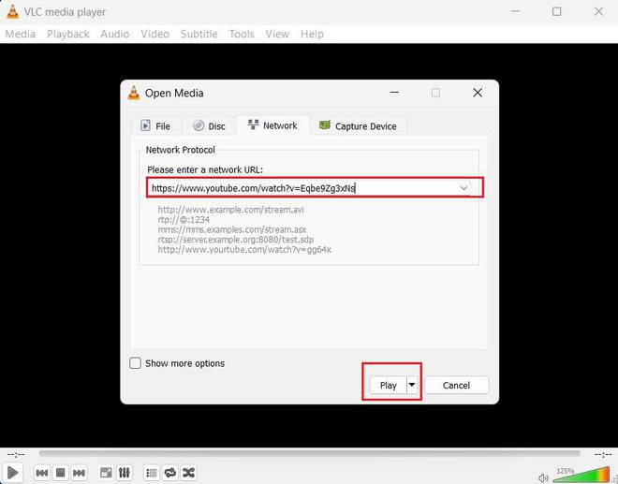Toggle fullscreen video button
Screen dimensions: 618x484
106,473
